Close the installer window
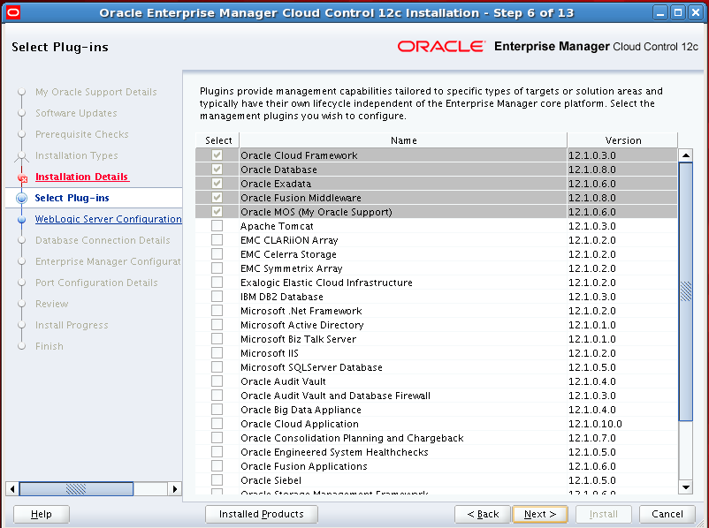 pos(695,12)
